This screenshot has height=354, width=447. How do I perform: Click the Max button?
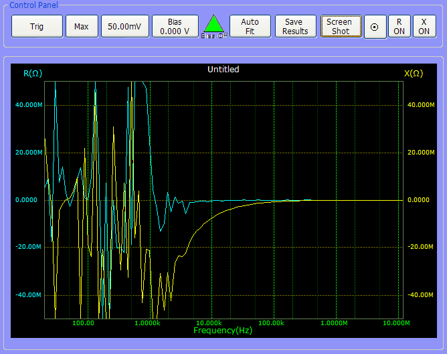pos(82,27)
